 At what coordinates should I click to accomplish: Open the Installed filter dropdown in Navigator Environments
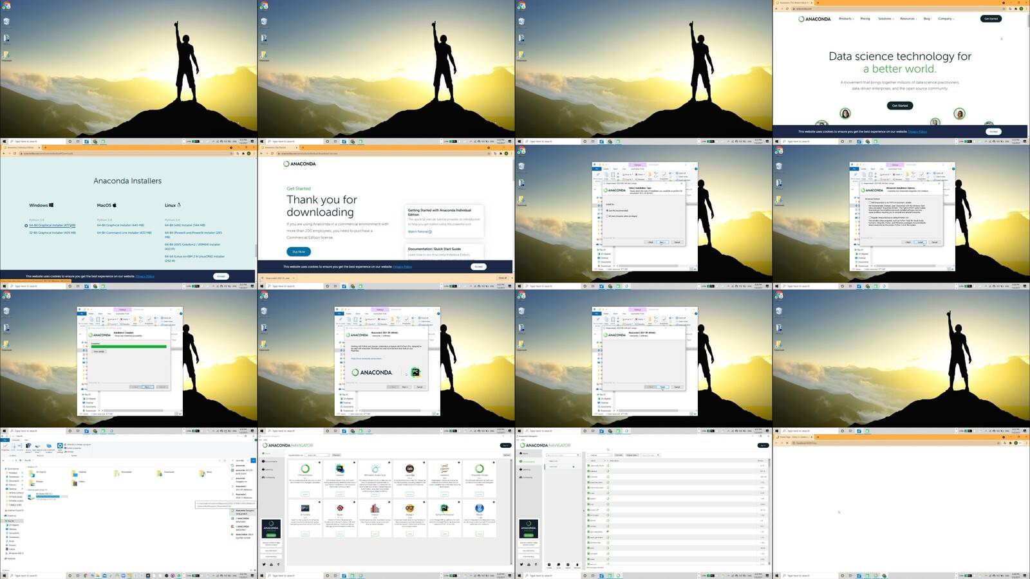pos(600,455)
